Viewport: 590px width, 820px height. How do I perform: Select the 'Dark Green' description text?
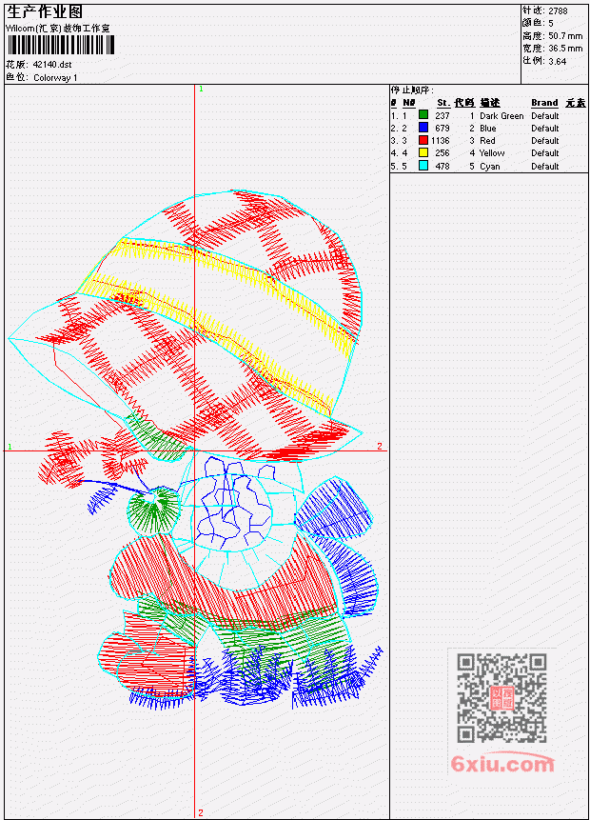[501, 116]
